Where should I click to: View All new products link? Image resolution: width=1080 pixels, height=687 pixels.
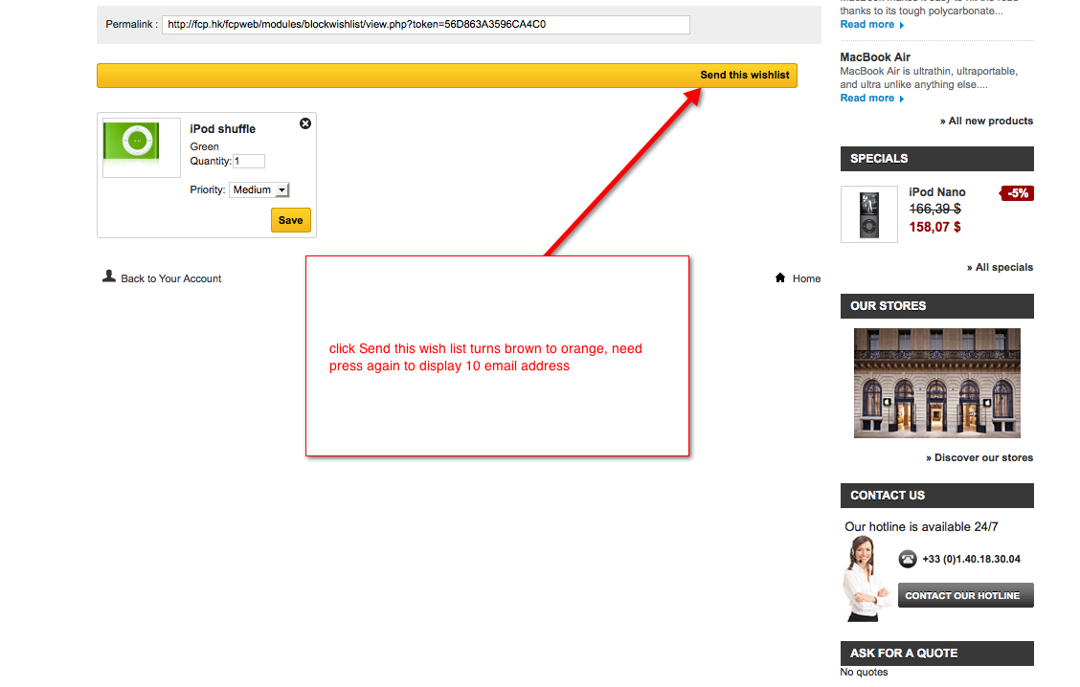click(x=986, y=122)
